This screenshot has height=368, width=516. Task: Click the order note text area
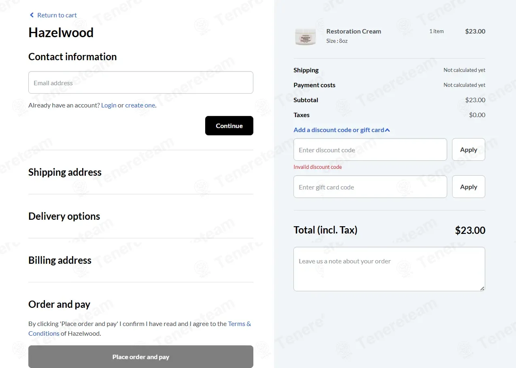pos(389,269)
